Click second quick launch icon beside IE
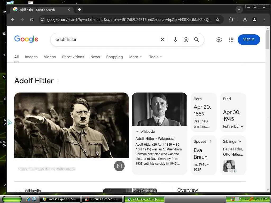The image size is (271, 203). coord(34,199)
